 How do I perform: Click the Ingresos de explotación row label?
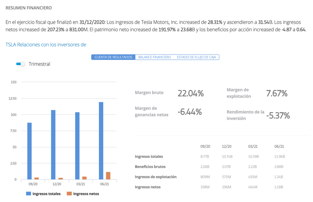click(x=156, y=177)
